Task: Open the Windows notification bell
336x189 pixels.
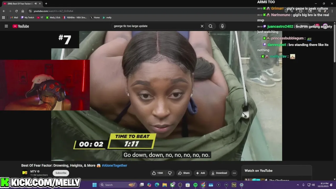Action: tap(331, 185)
